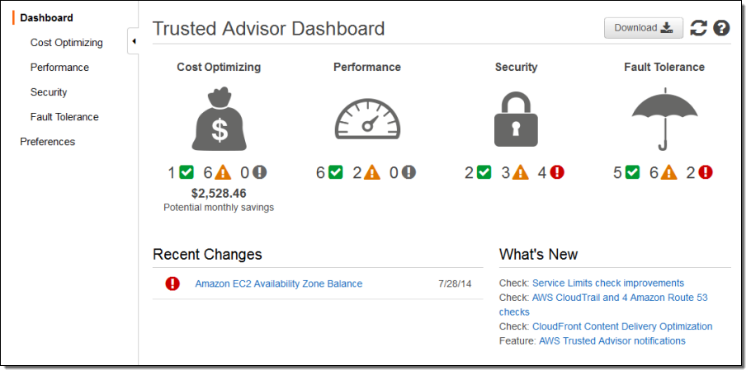Open Fault Tolerance sidebar item
This screenshot has height=375, width=751.
(64, 117)
